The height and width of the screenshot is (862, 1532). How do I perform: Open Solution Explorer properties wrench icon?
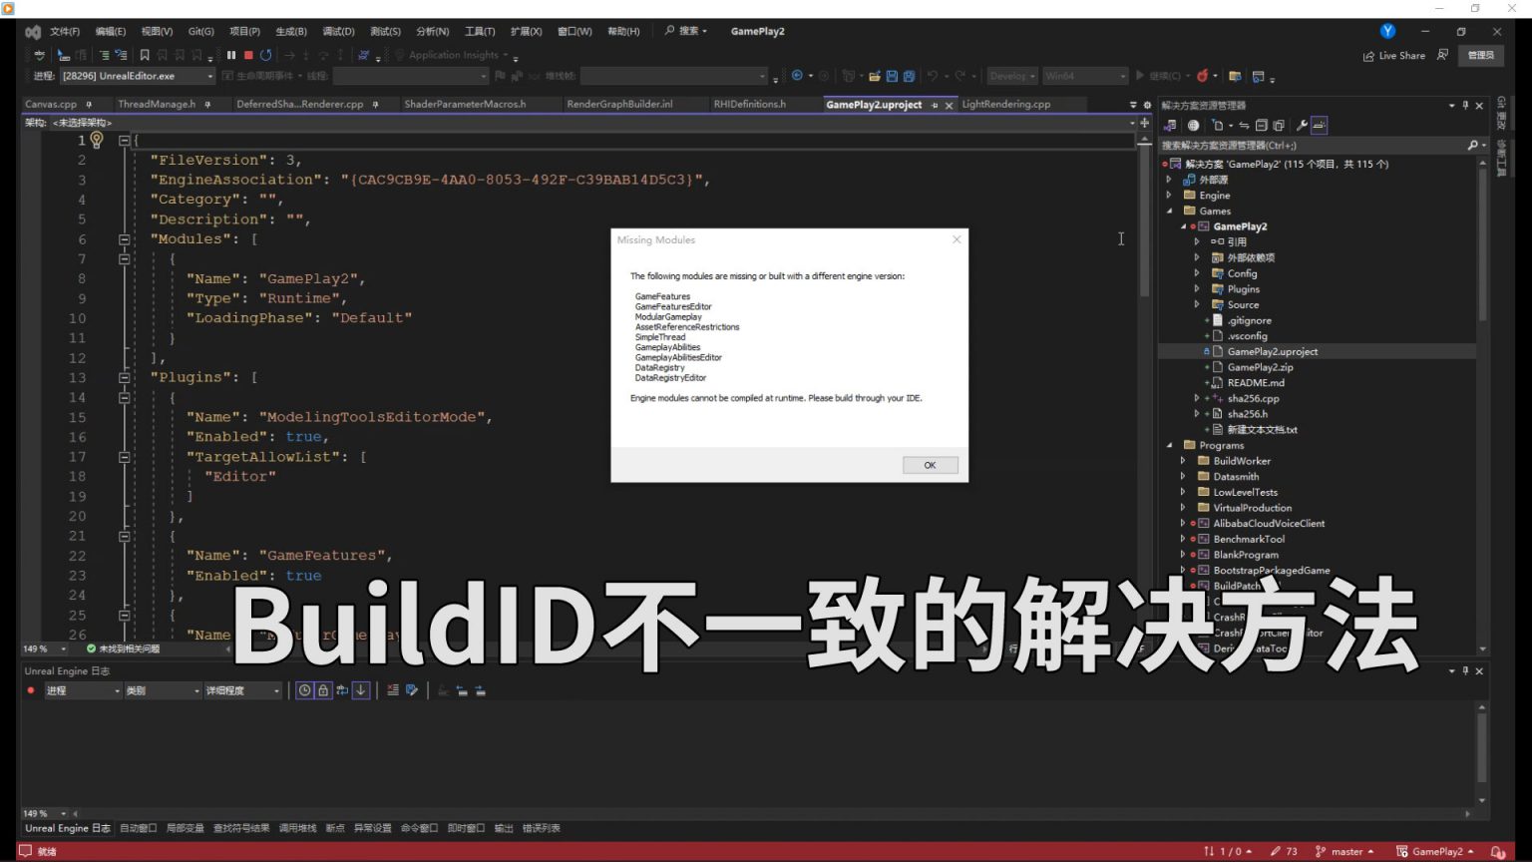[x=1303, y=125]
